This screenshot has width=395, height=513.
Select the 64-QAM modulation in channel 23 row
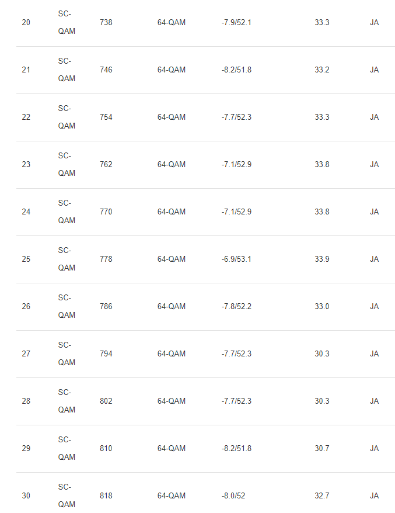(x=172, y=165)
